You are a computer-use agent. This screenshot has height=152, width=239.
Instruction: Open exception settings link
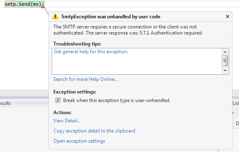point(79,141)
